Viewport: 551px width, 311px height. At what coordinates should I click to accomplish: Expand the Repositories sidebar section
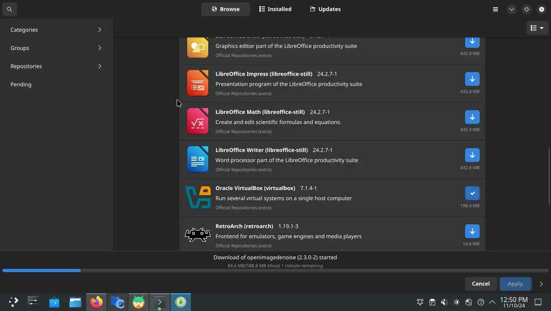point(56,66)
